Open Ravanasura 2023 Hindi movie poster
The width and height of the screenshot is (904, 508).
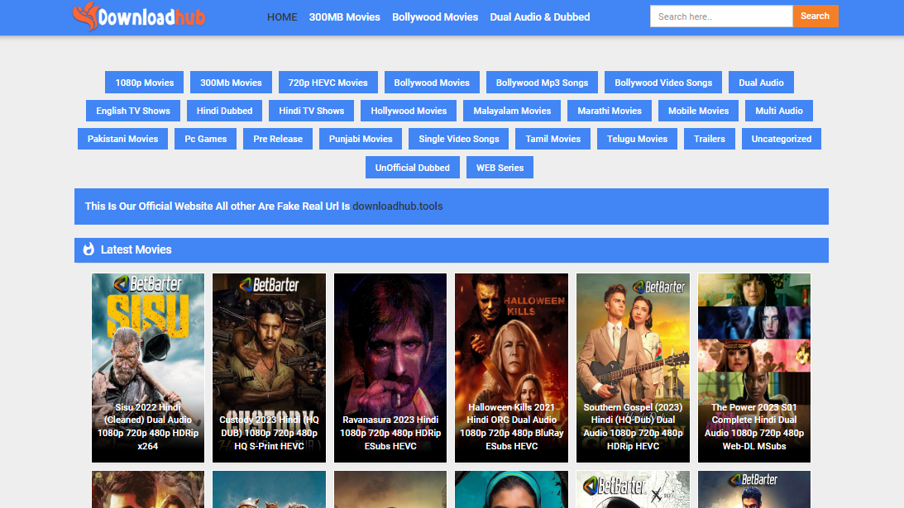pos(390,368)
